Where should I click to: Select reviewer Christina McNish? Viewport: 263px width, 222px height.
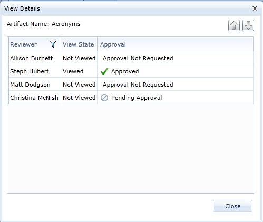[x=34, y=98]
